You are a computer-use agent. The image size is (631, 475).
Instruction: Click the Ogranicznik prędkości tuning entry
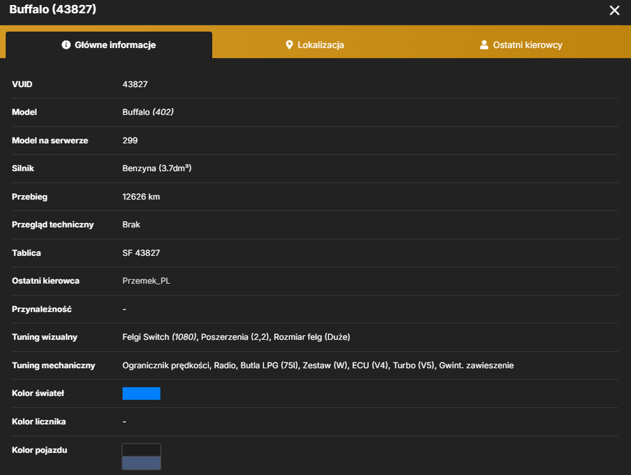point(166,365)
